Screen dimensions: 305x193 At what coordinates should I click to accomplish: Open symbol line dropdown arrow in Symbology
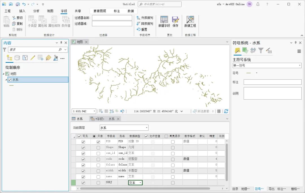256,73
